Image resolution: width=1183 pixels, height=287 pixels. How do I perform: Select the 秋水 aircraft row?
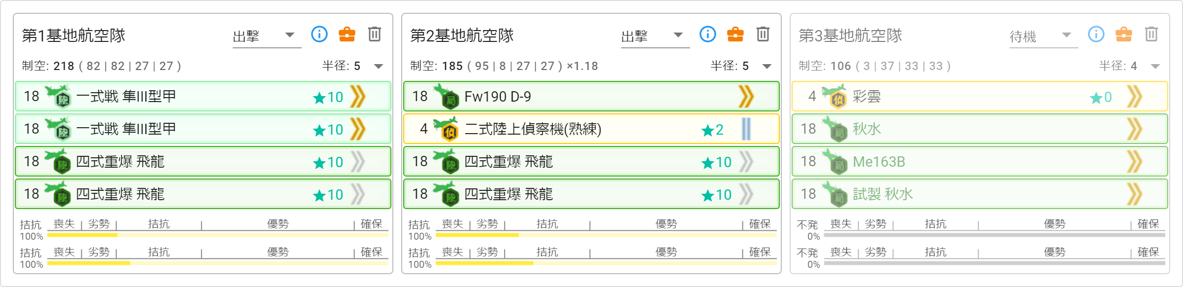pos(980,129)
